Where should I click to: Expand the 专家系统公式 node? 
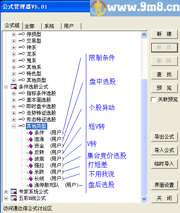pos(6,192)
